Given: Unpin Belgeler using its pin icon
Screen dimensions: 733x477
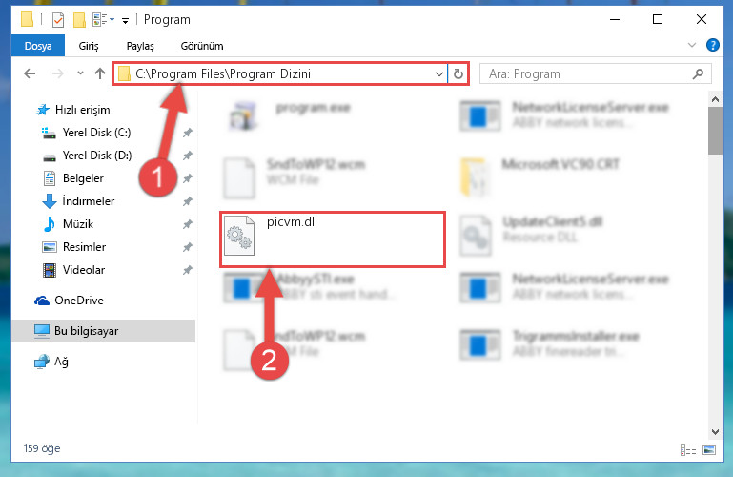Looking at the screenshot, I should [x=188, y=178].
